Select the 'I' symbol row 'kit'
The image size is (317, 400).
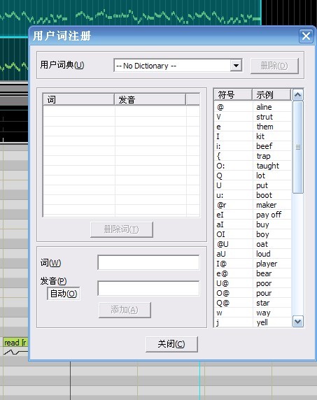coord(253,136)
